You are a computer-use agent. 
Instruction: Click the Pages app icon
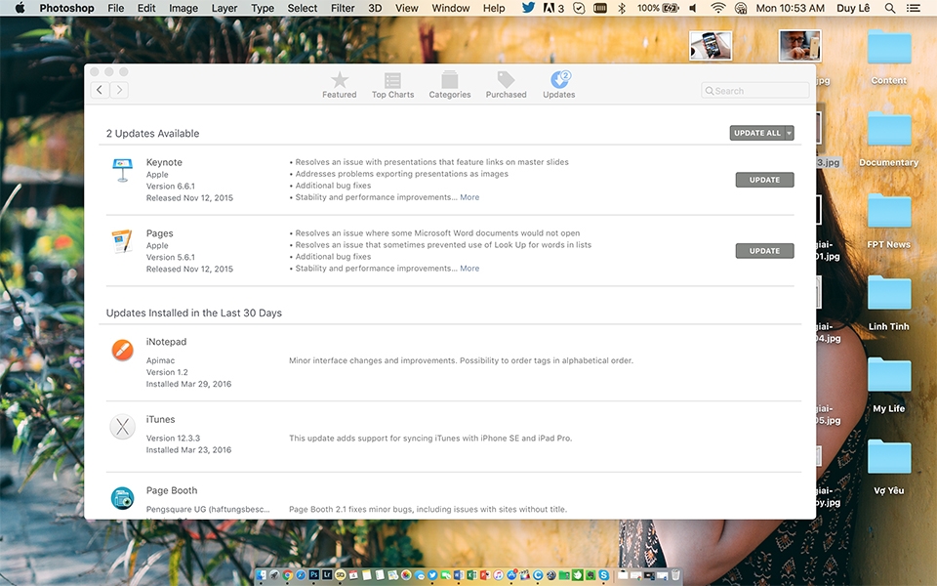pos(122,241)
